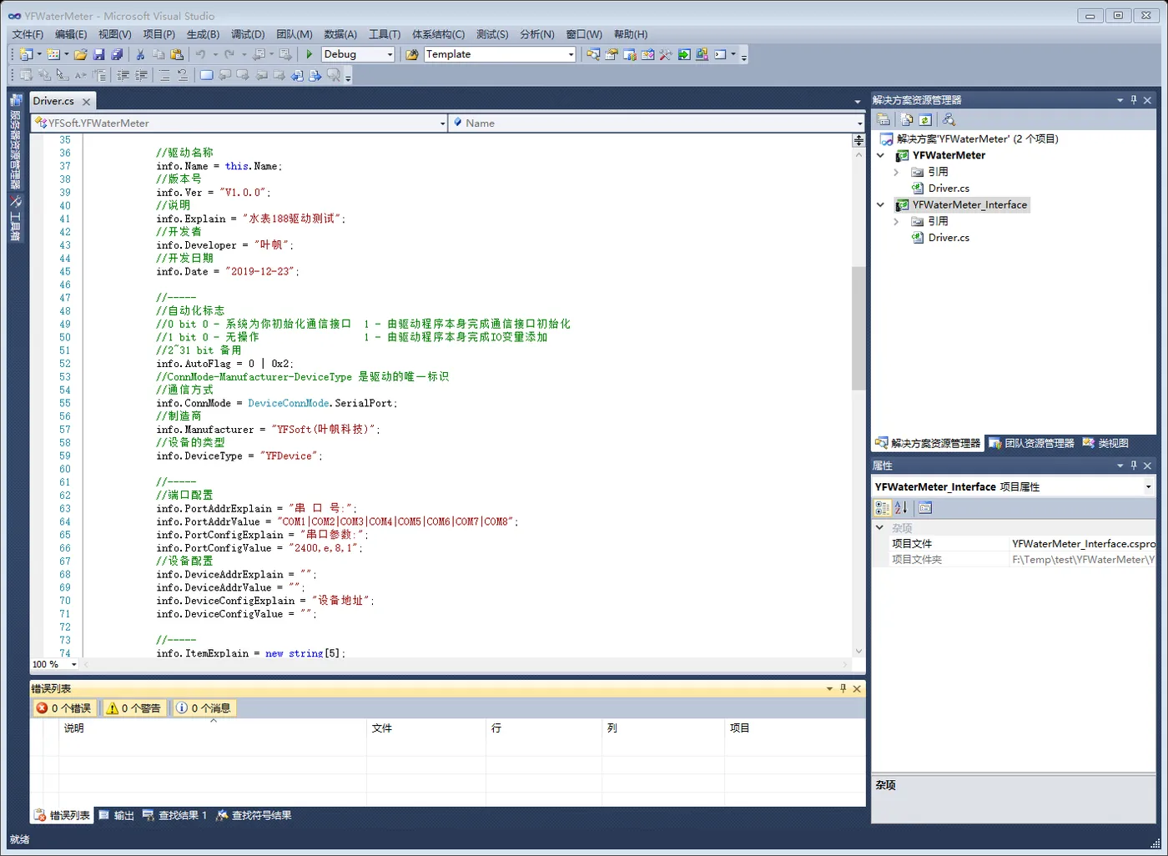Click the Refresh icon in Solution Explorer
Viewport: 1168px width, 856px height.
coord(925,119)
